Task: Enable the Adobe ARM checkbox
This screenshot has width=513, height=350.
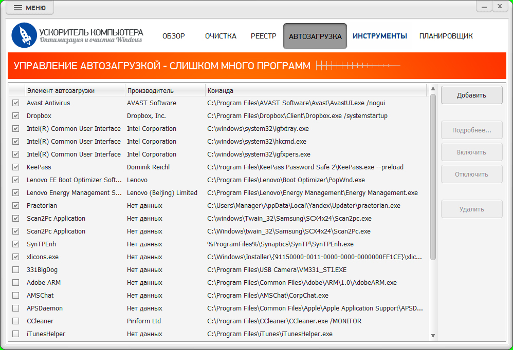Action: tap(16, 282)
